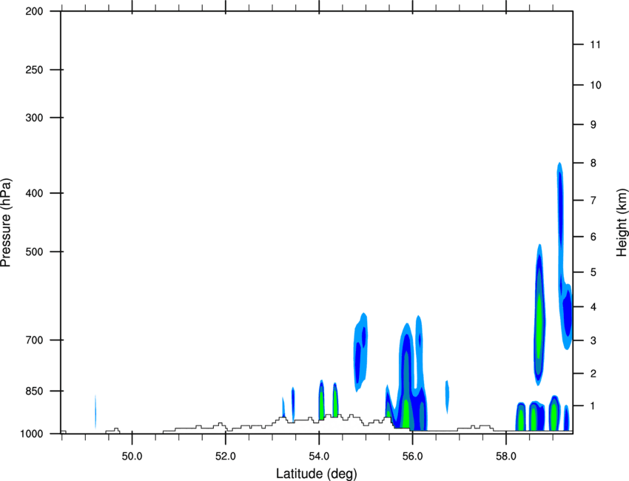Image resolution: width=629 pixels, height=481 pixels.
Task: Click the 1 km height label
Action: [593, 406]
